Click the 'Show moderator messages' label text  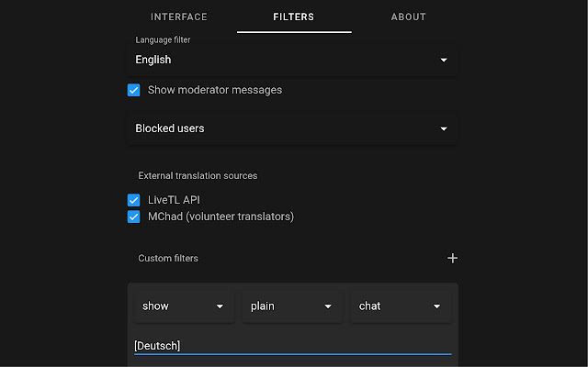[215, 90]
